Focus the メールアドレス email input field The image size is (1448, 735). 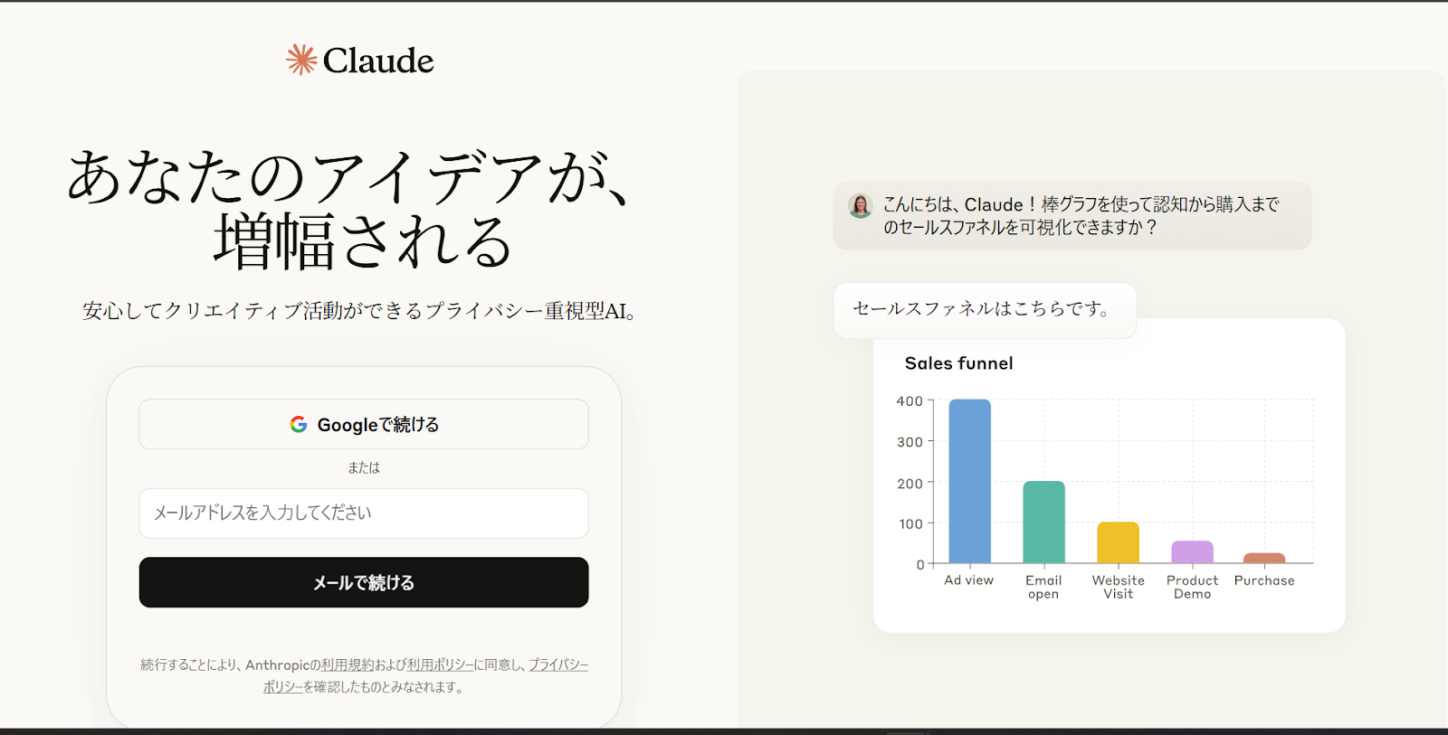(x=364, y=514)
